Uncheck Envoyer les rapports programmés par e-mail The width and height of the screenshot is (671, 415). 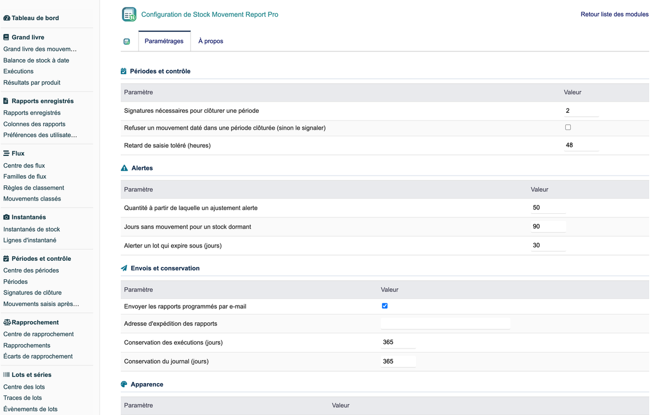385,306
